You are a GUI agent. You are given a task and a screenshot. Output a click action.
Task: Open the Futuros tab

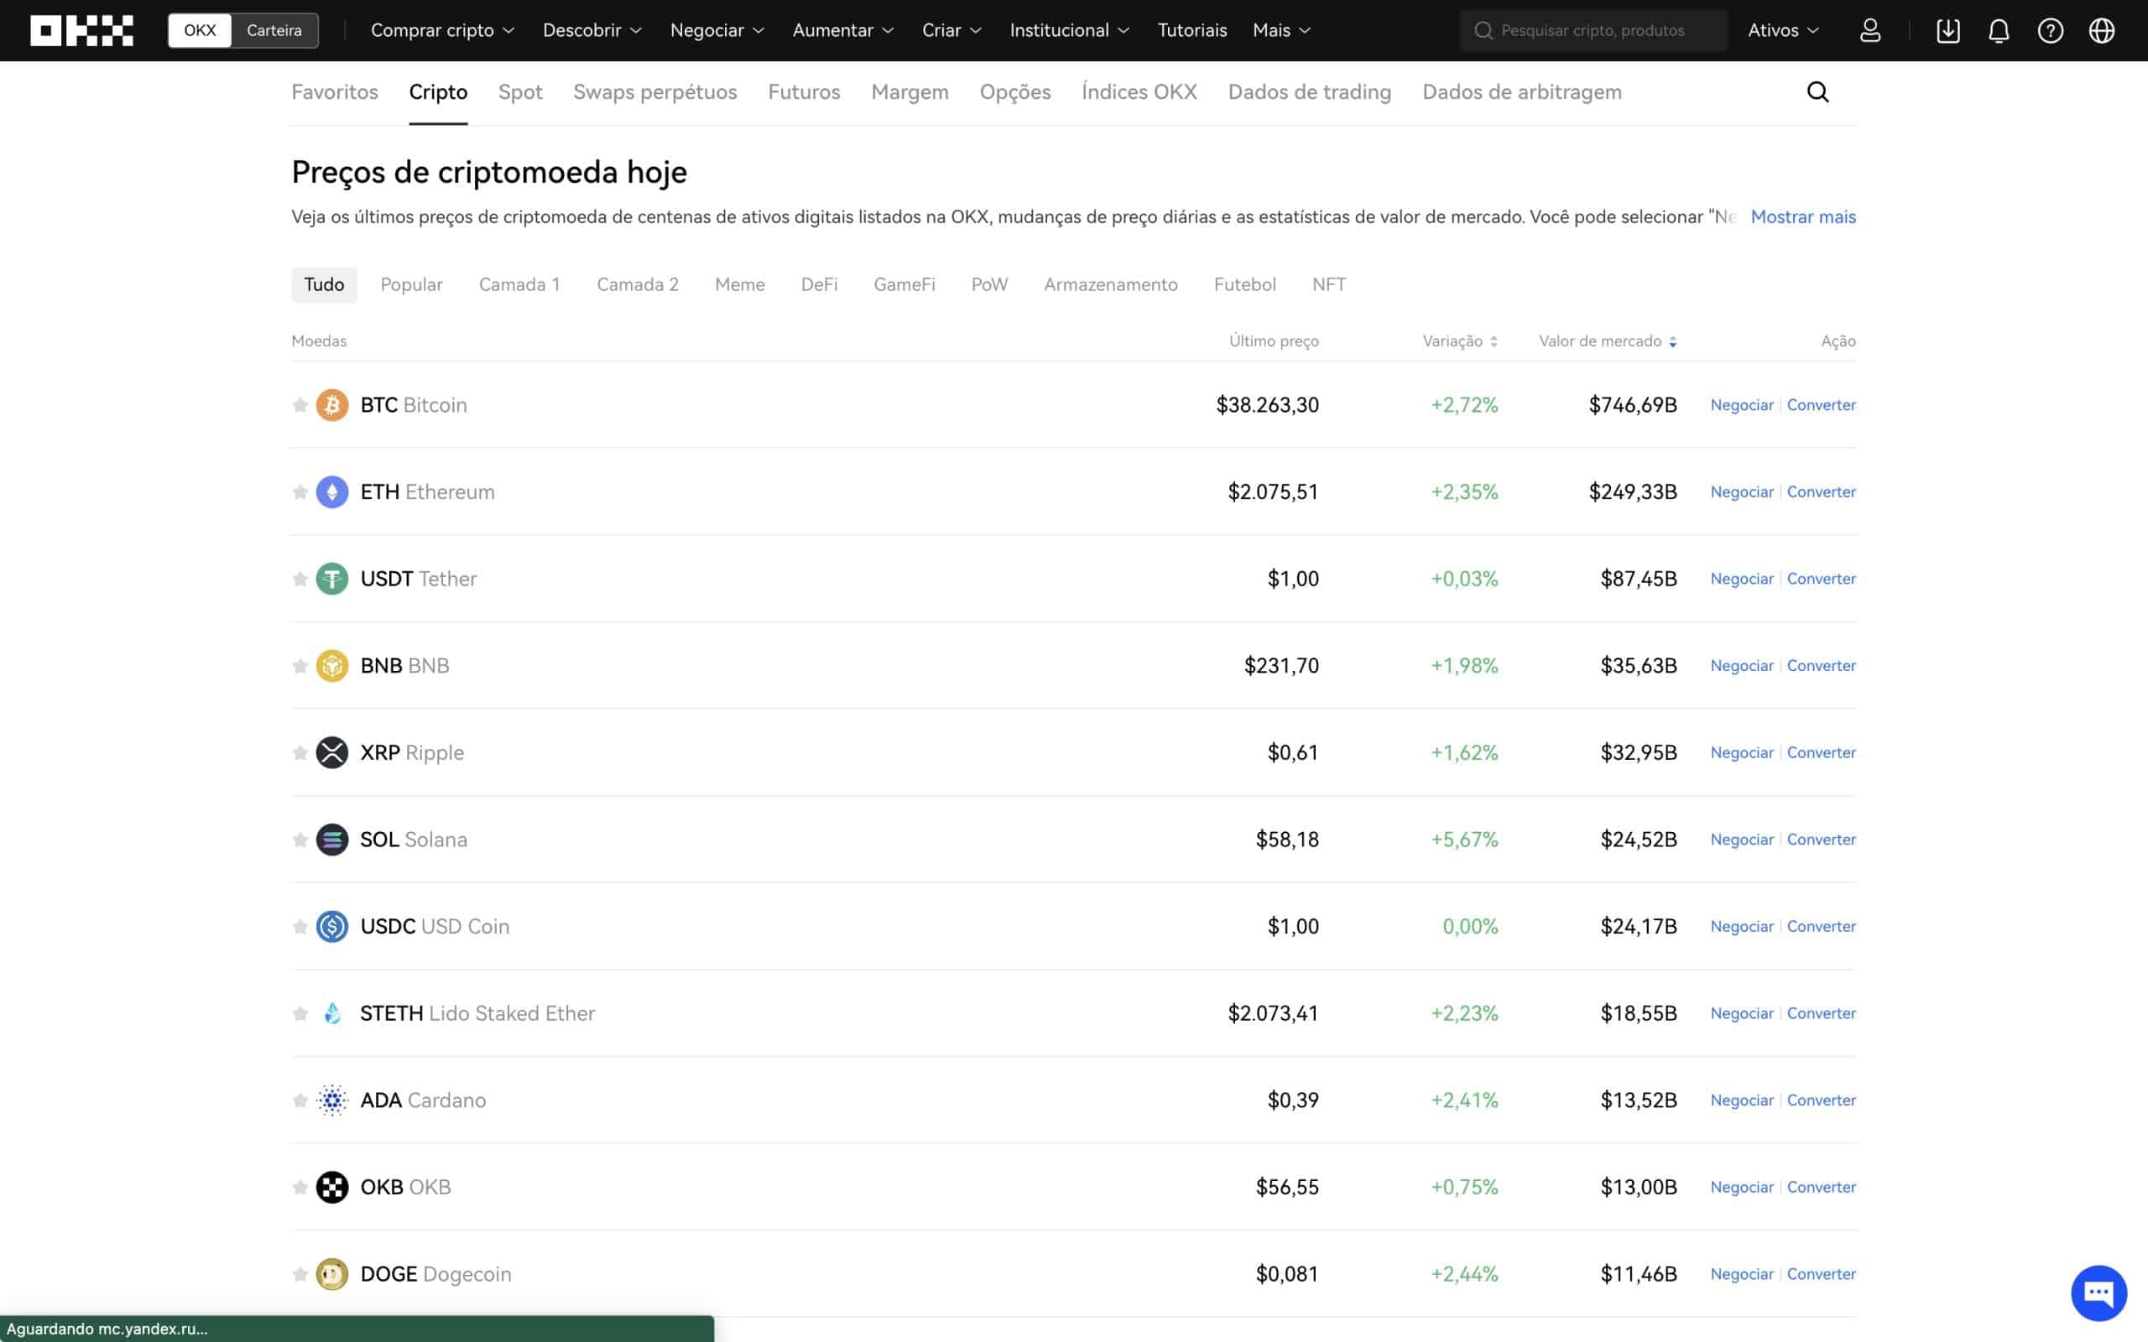pyautogui.click(x=804, y=92)
